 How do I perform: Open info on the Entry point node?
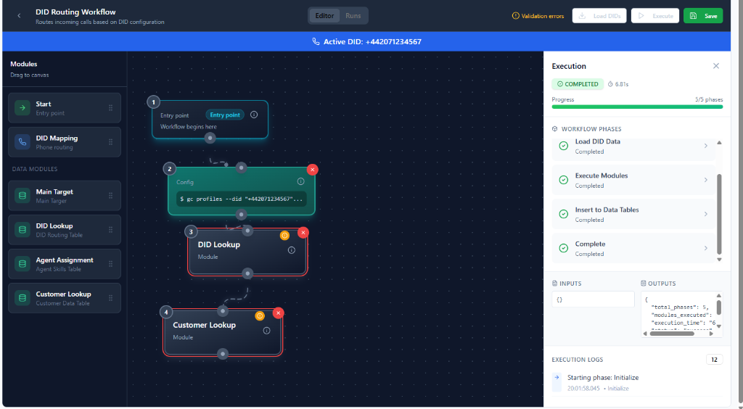(254, 115)
